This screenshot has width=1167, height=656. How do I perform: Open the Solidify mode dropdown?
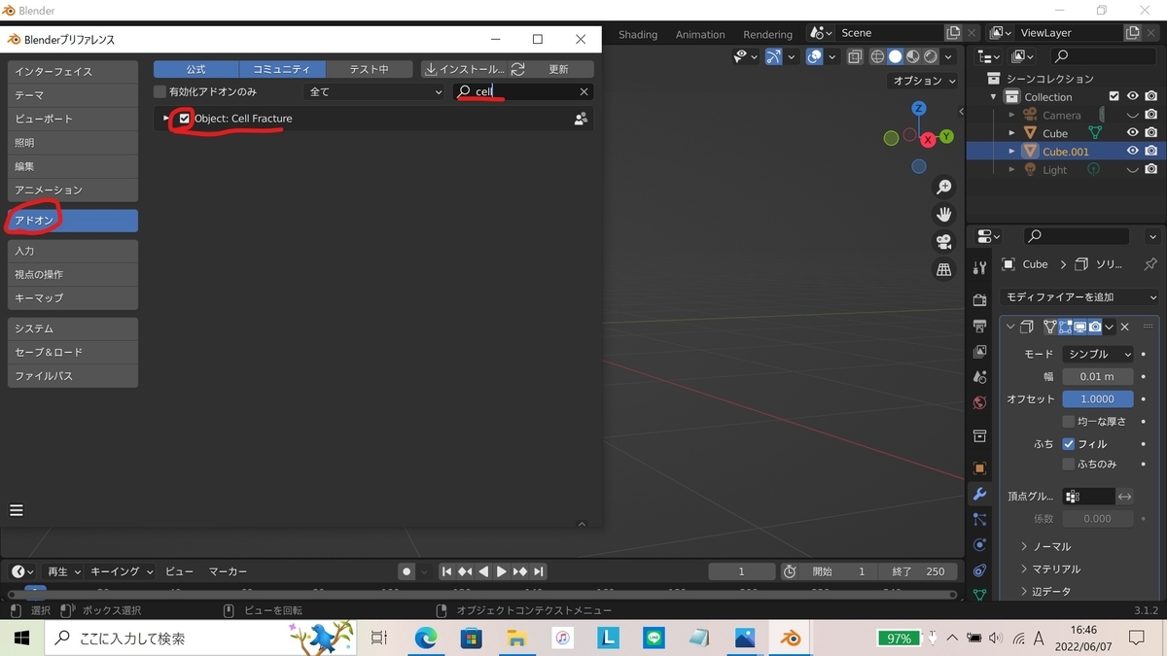pos(1098,355)
